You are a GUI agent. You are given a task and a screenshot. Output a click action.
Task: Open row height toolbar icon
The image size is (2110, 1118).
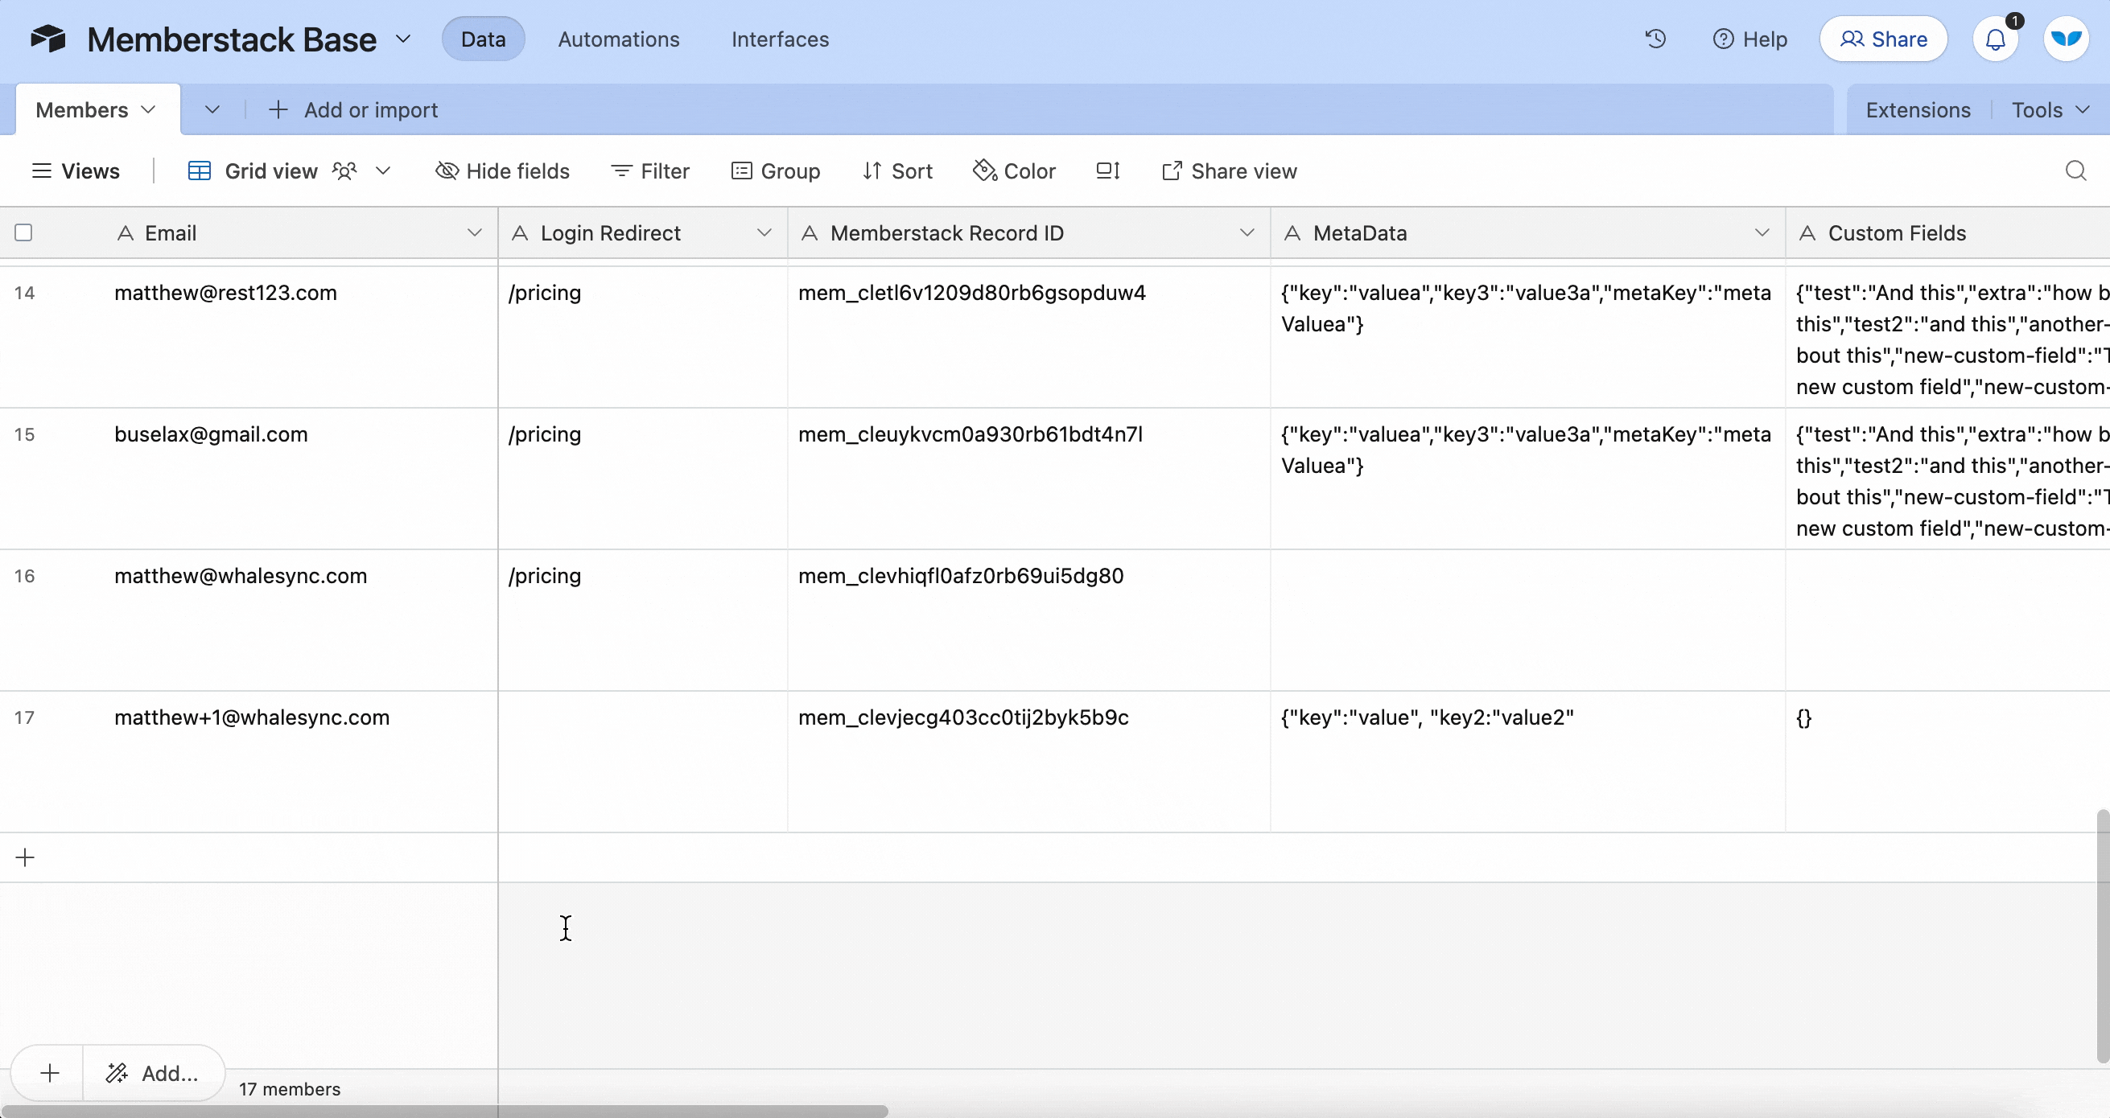point(1107,171)
